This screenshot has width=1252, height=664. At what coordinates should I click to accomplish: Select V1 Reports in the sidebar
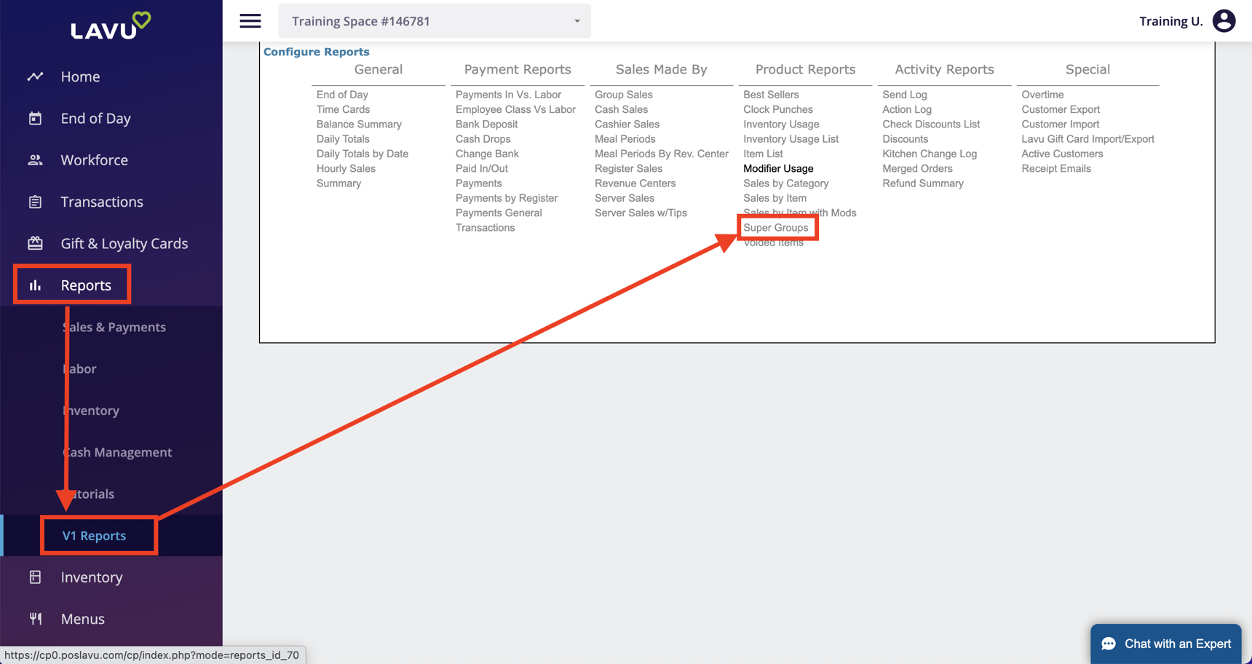(x=95, y=536)
